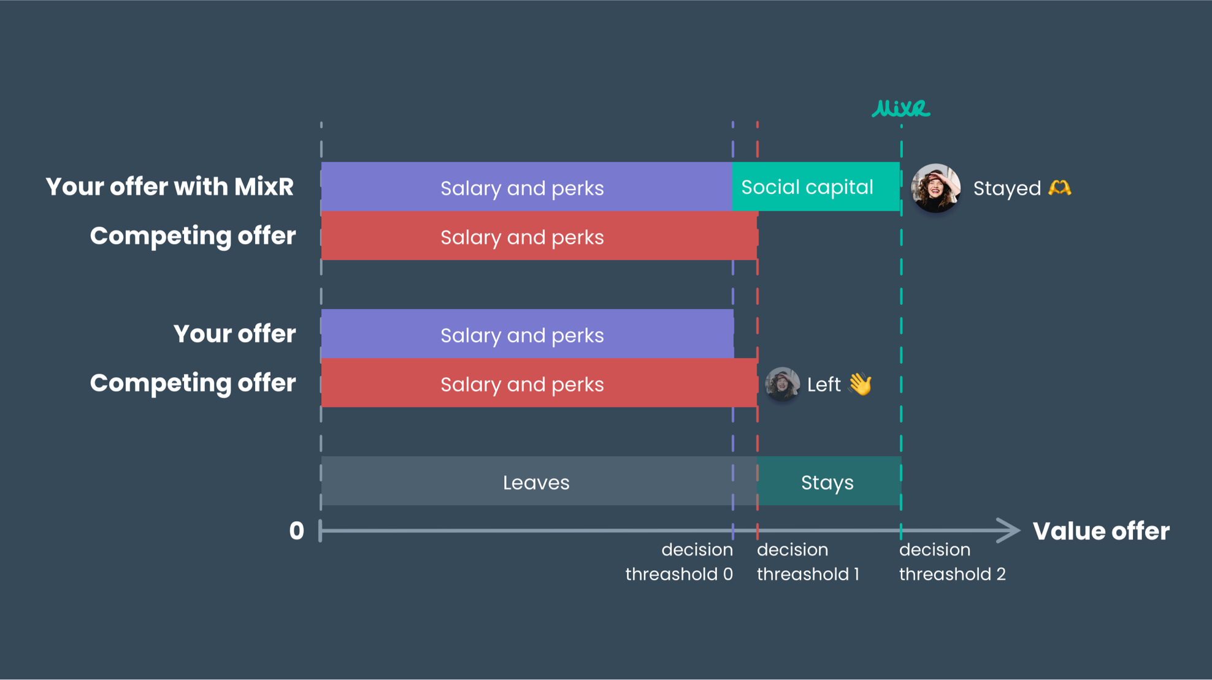Switch to the Competing offer row
The width and height of the screenshot is (1212, 680).
click(193, 236)
